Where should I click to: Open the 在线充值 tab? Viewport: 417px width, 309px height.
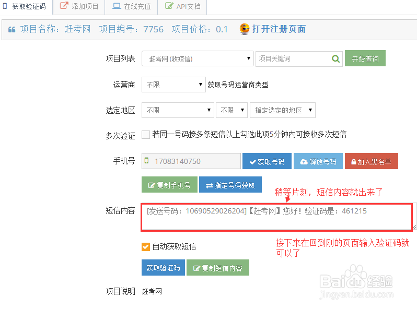pyautogui.click(x=131, y=6)
